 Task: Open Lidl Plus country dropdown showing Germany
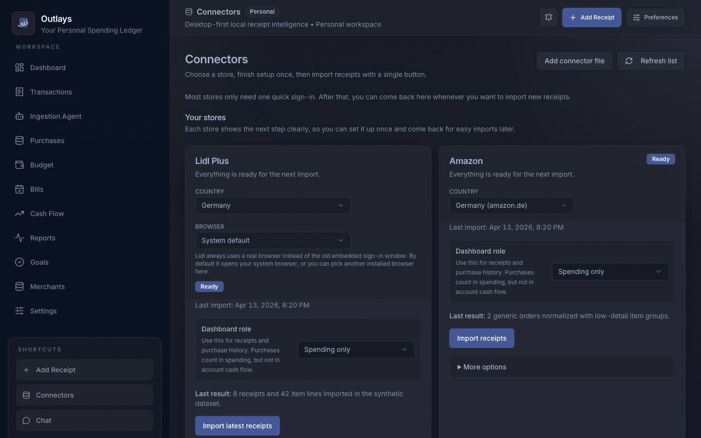click(x=273, y=205)
